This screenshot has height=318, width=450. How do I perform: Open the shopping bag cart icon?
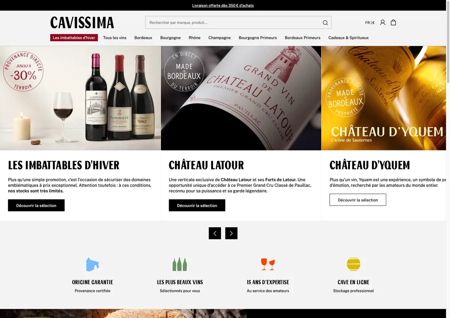point(393,22)
